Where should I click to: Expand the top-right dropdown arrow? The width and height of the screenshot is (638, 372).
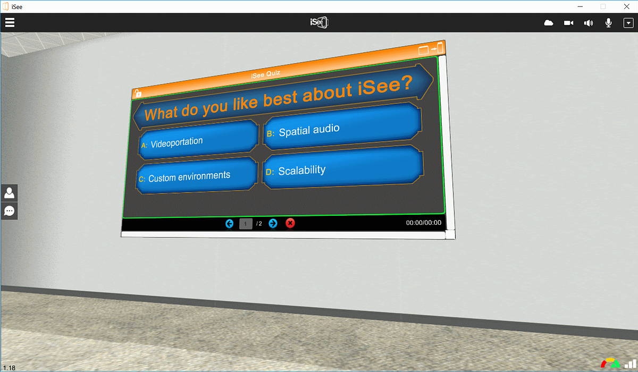[628, 23]
